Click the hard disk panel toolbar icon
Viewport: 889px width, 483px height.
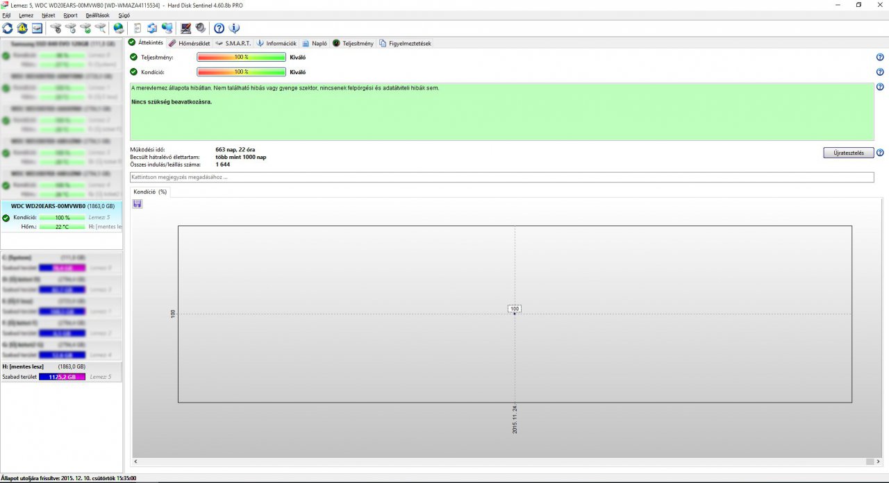pos(37,28)
